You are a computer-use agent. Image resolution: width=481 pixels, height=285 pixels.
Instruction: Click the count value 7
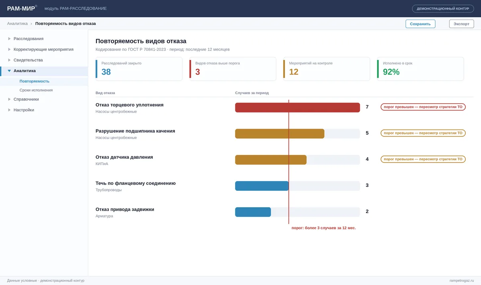coord(367,107)
